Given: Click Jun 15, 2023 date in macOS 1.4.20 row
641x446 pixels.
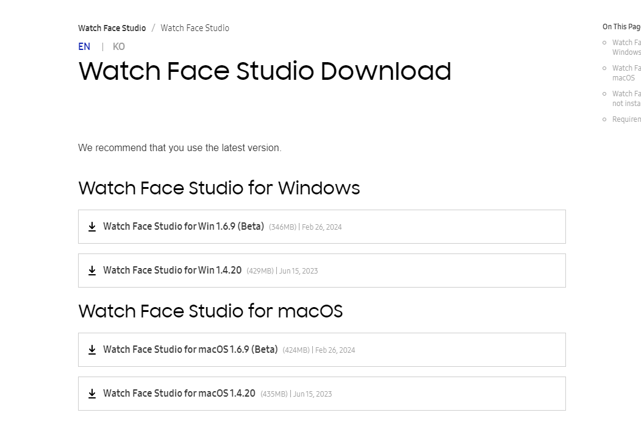Looking at the screenshot, I should (312, 394).
